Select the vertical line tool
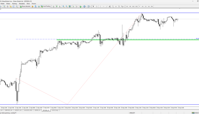Viewport: 199px width, 114px height. [100, 6]
